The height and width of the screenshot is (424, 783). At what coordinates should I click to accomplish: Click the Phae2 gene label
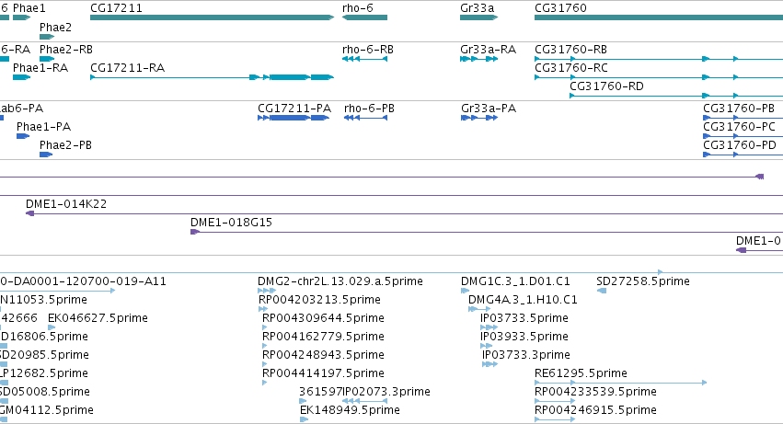coord(55,27)
